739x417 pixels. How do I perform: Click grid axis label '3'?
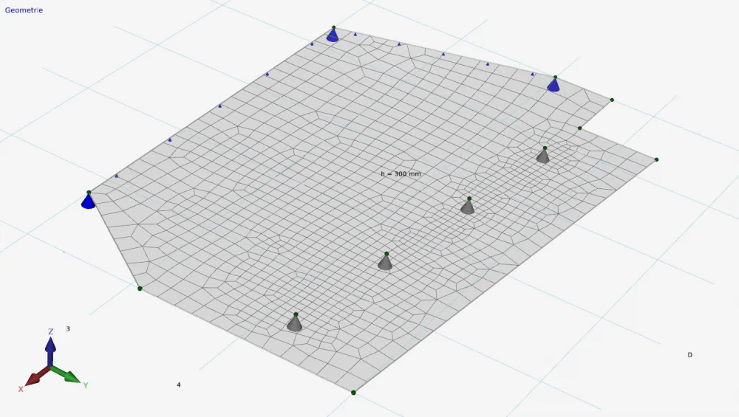tap(68, 329)
